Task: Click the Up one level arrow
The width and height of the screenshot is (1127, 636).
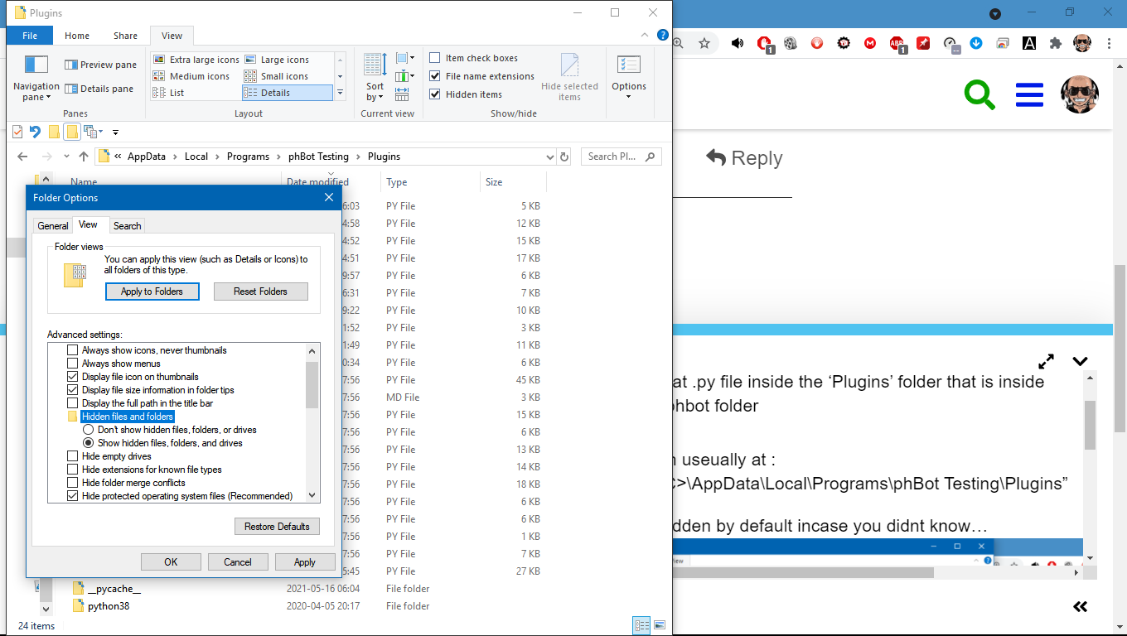Action: (83, 157)
